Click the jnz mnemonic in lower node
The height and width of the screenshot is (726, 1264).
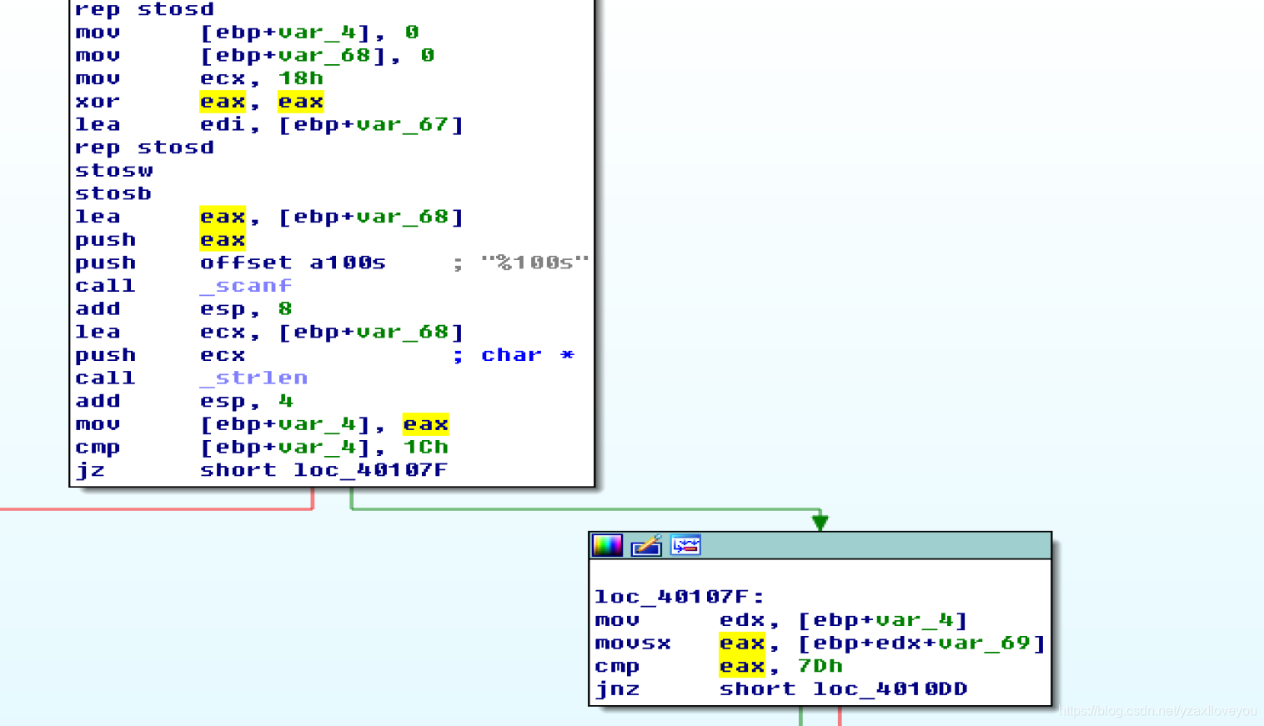[x=618, y=689]
